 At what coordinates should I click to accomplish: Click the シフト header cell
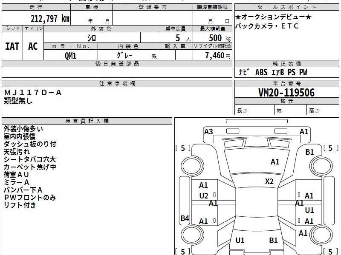[12, 28]
